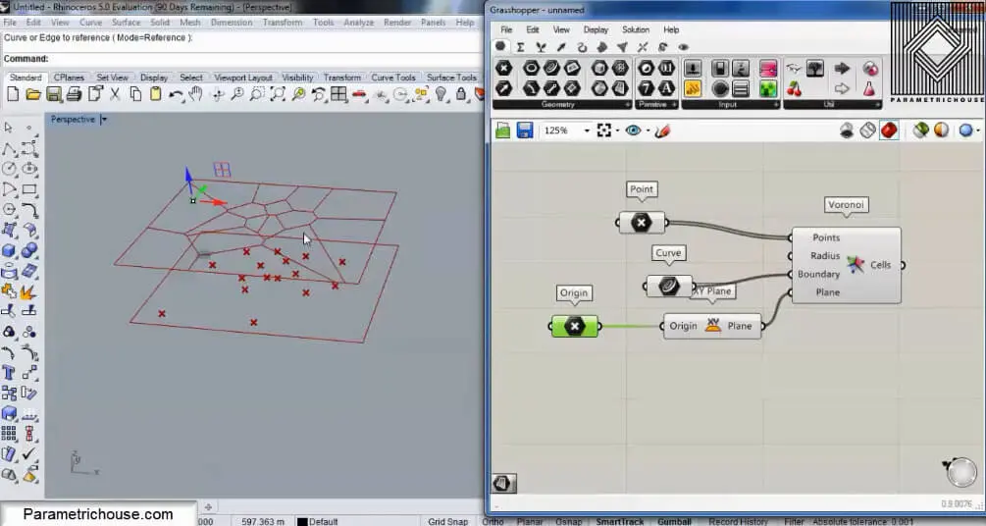
Task: Toggle wireframe preview mode icon
Action: pos(868,131)
